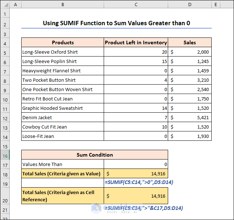234x220 pixels.
Task: Select column A header
Action: (x=15, y=4)
